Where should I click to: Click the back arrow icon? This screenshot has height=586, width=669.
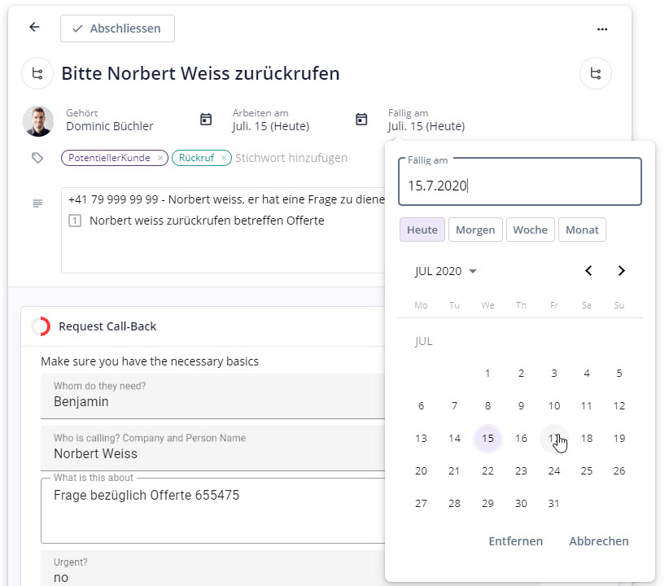tap(34, 28)
